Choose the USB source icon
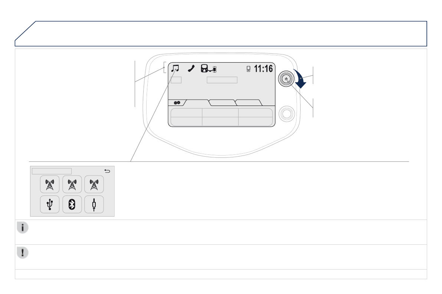This screenshot has width=442, height=294. pos(50,204)
